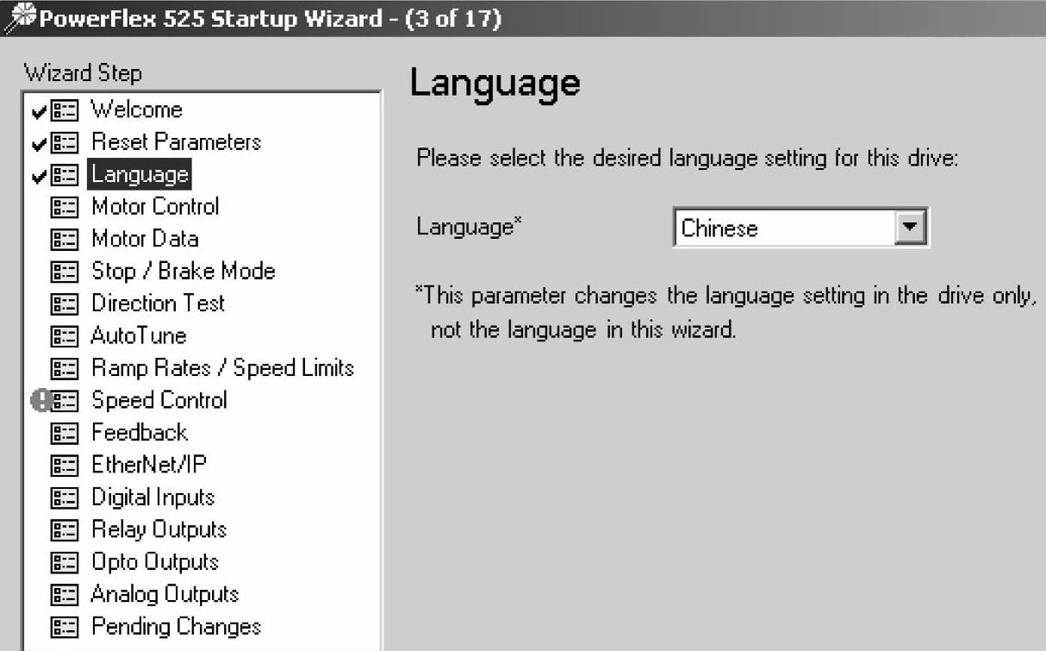Screen dimensions: 1046x651
Task: Click the 'Wizard Step' panel label
Action: 84,73
